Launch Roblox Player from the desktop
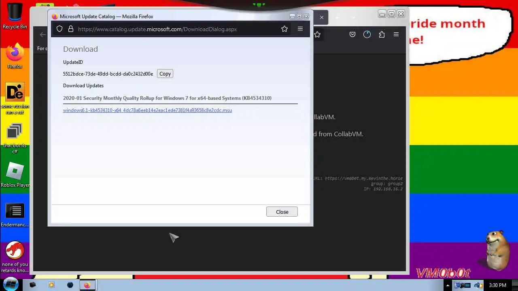Viewport: 518px width, 291px height. pyautogui.click(x=15, y=175)
